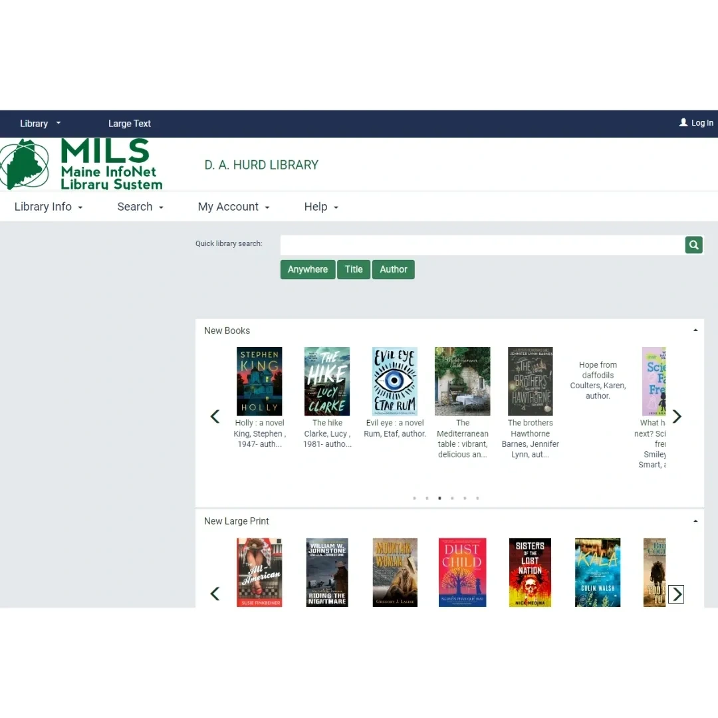
Task: Choose the Author search button
Action: pos(394,269)
